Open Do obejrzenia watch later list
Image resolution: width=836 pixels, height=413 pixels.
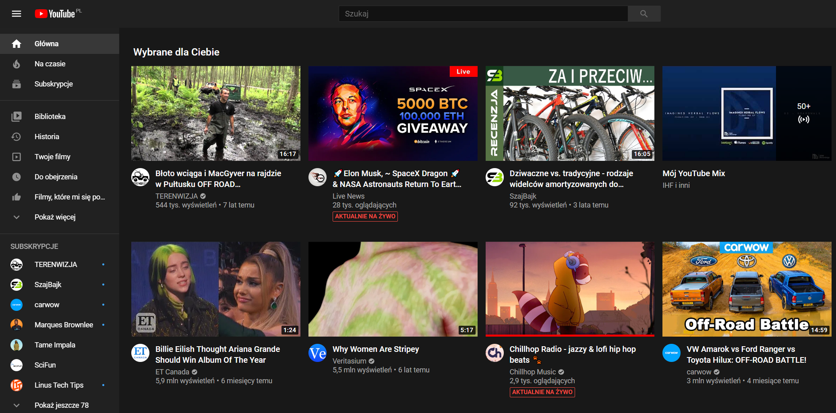(60, 177)
